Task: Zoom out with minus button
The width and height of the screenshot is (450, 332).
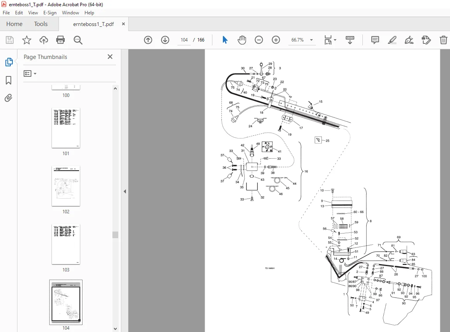Action: coord(259,40)
